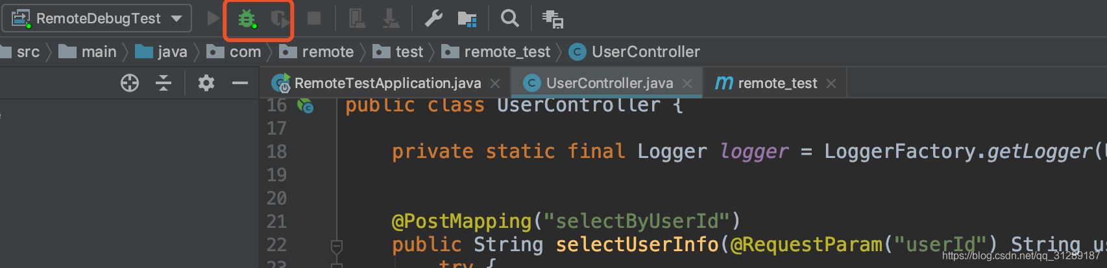Image resolution: width=1107 pixels, height=268 pixels.
Task: Click the remote_test breadcrumb folder
Action: point(507,52)
